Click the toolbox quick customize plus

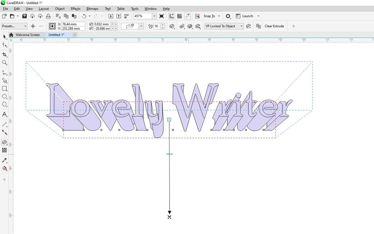(x=4, y=179)
